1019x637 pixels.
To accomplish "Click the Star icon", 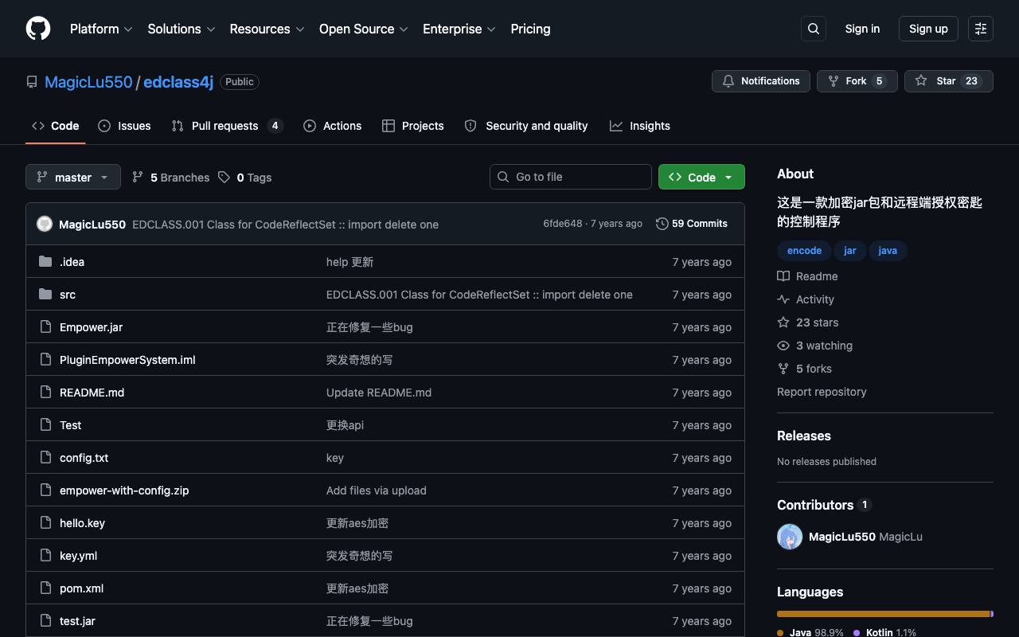I will pos(921,80).
